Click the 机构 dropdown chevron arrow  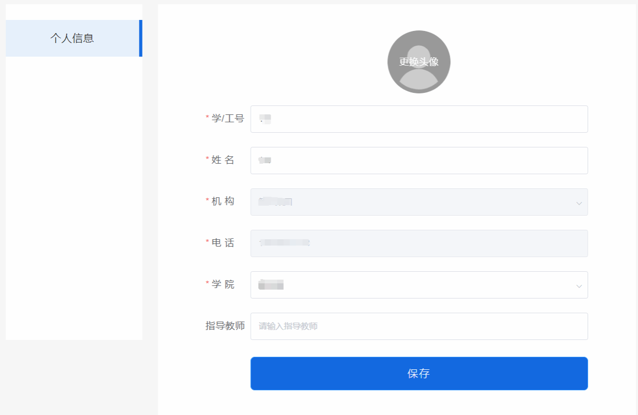tap(579, 203)
